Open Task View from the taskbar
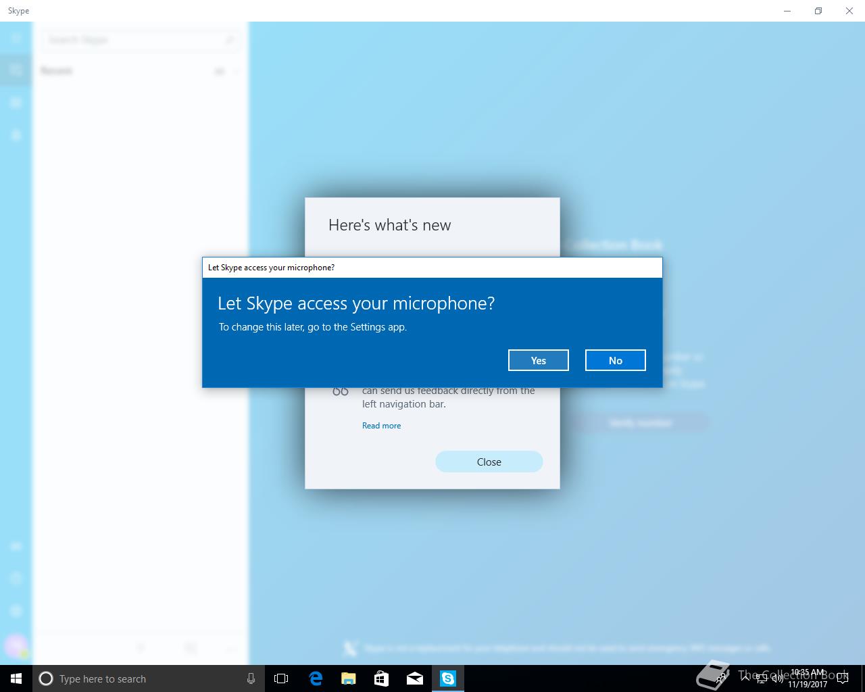865x692 pixels. point(281,678)
